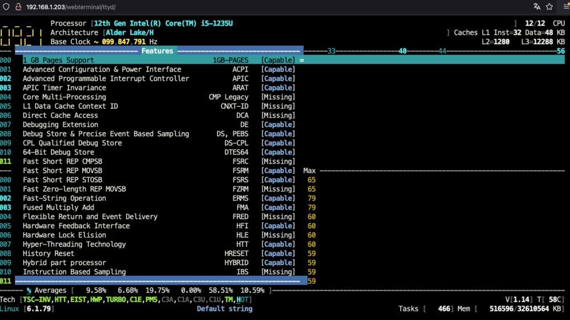Select the Features window title

coord(157,51)
